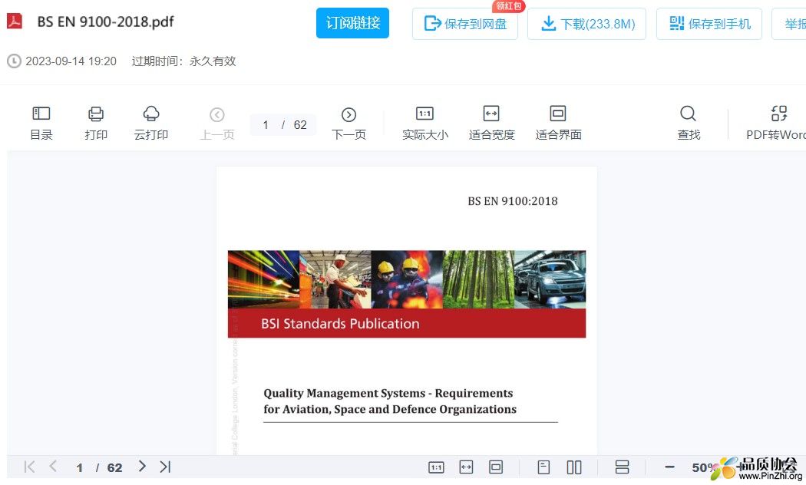The image size is (806, 485).
Task: Click the 过期时间：永久有效 text
Action: click(x=183, y=61)
